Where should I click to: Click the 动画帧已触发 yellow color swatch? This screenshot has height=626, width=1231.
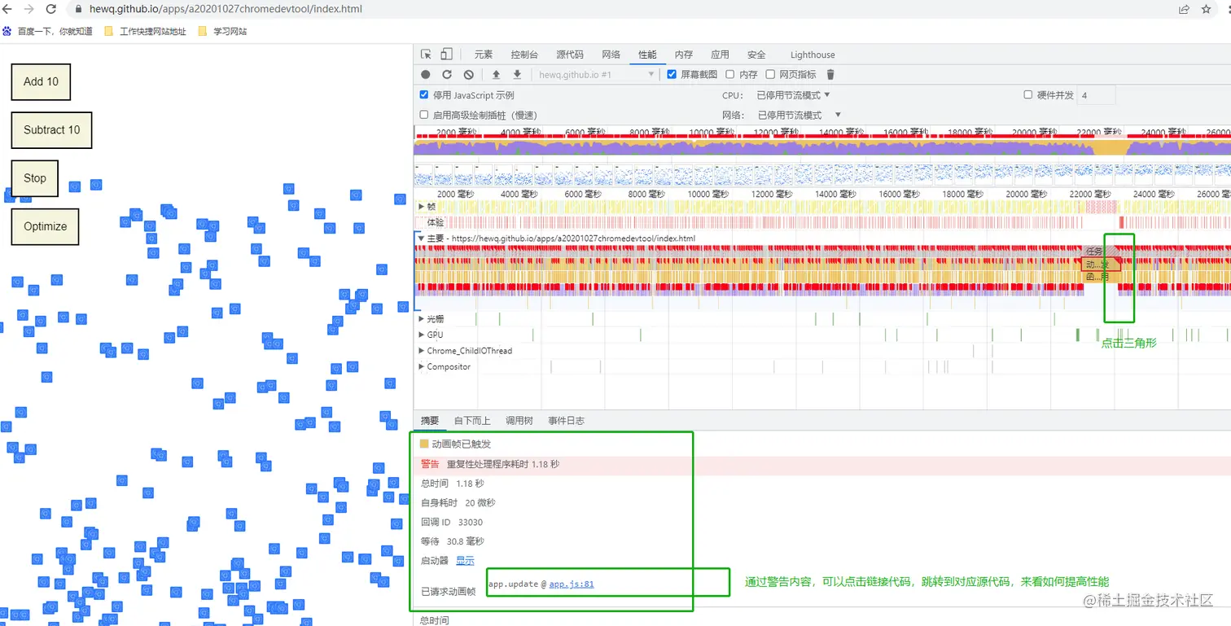pyautogui.click(x=424, y=444)
